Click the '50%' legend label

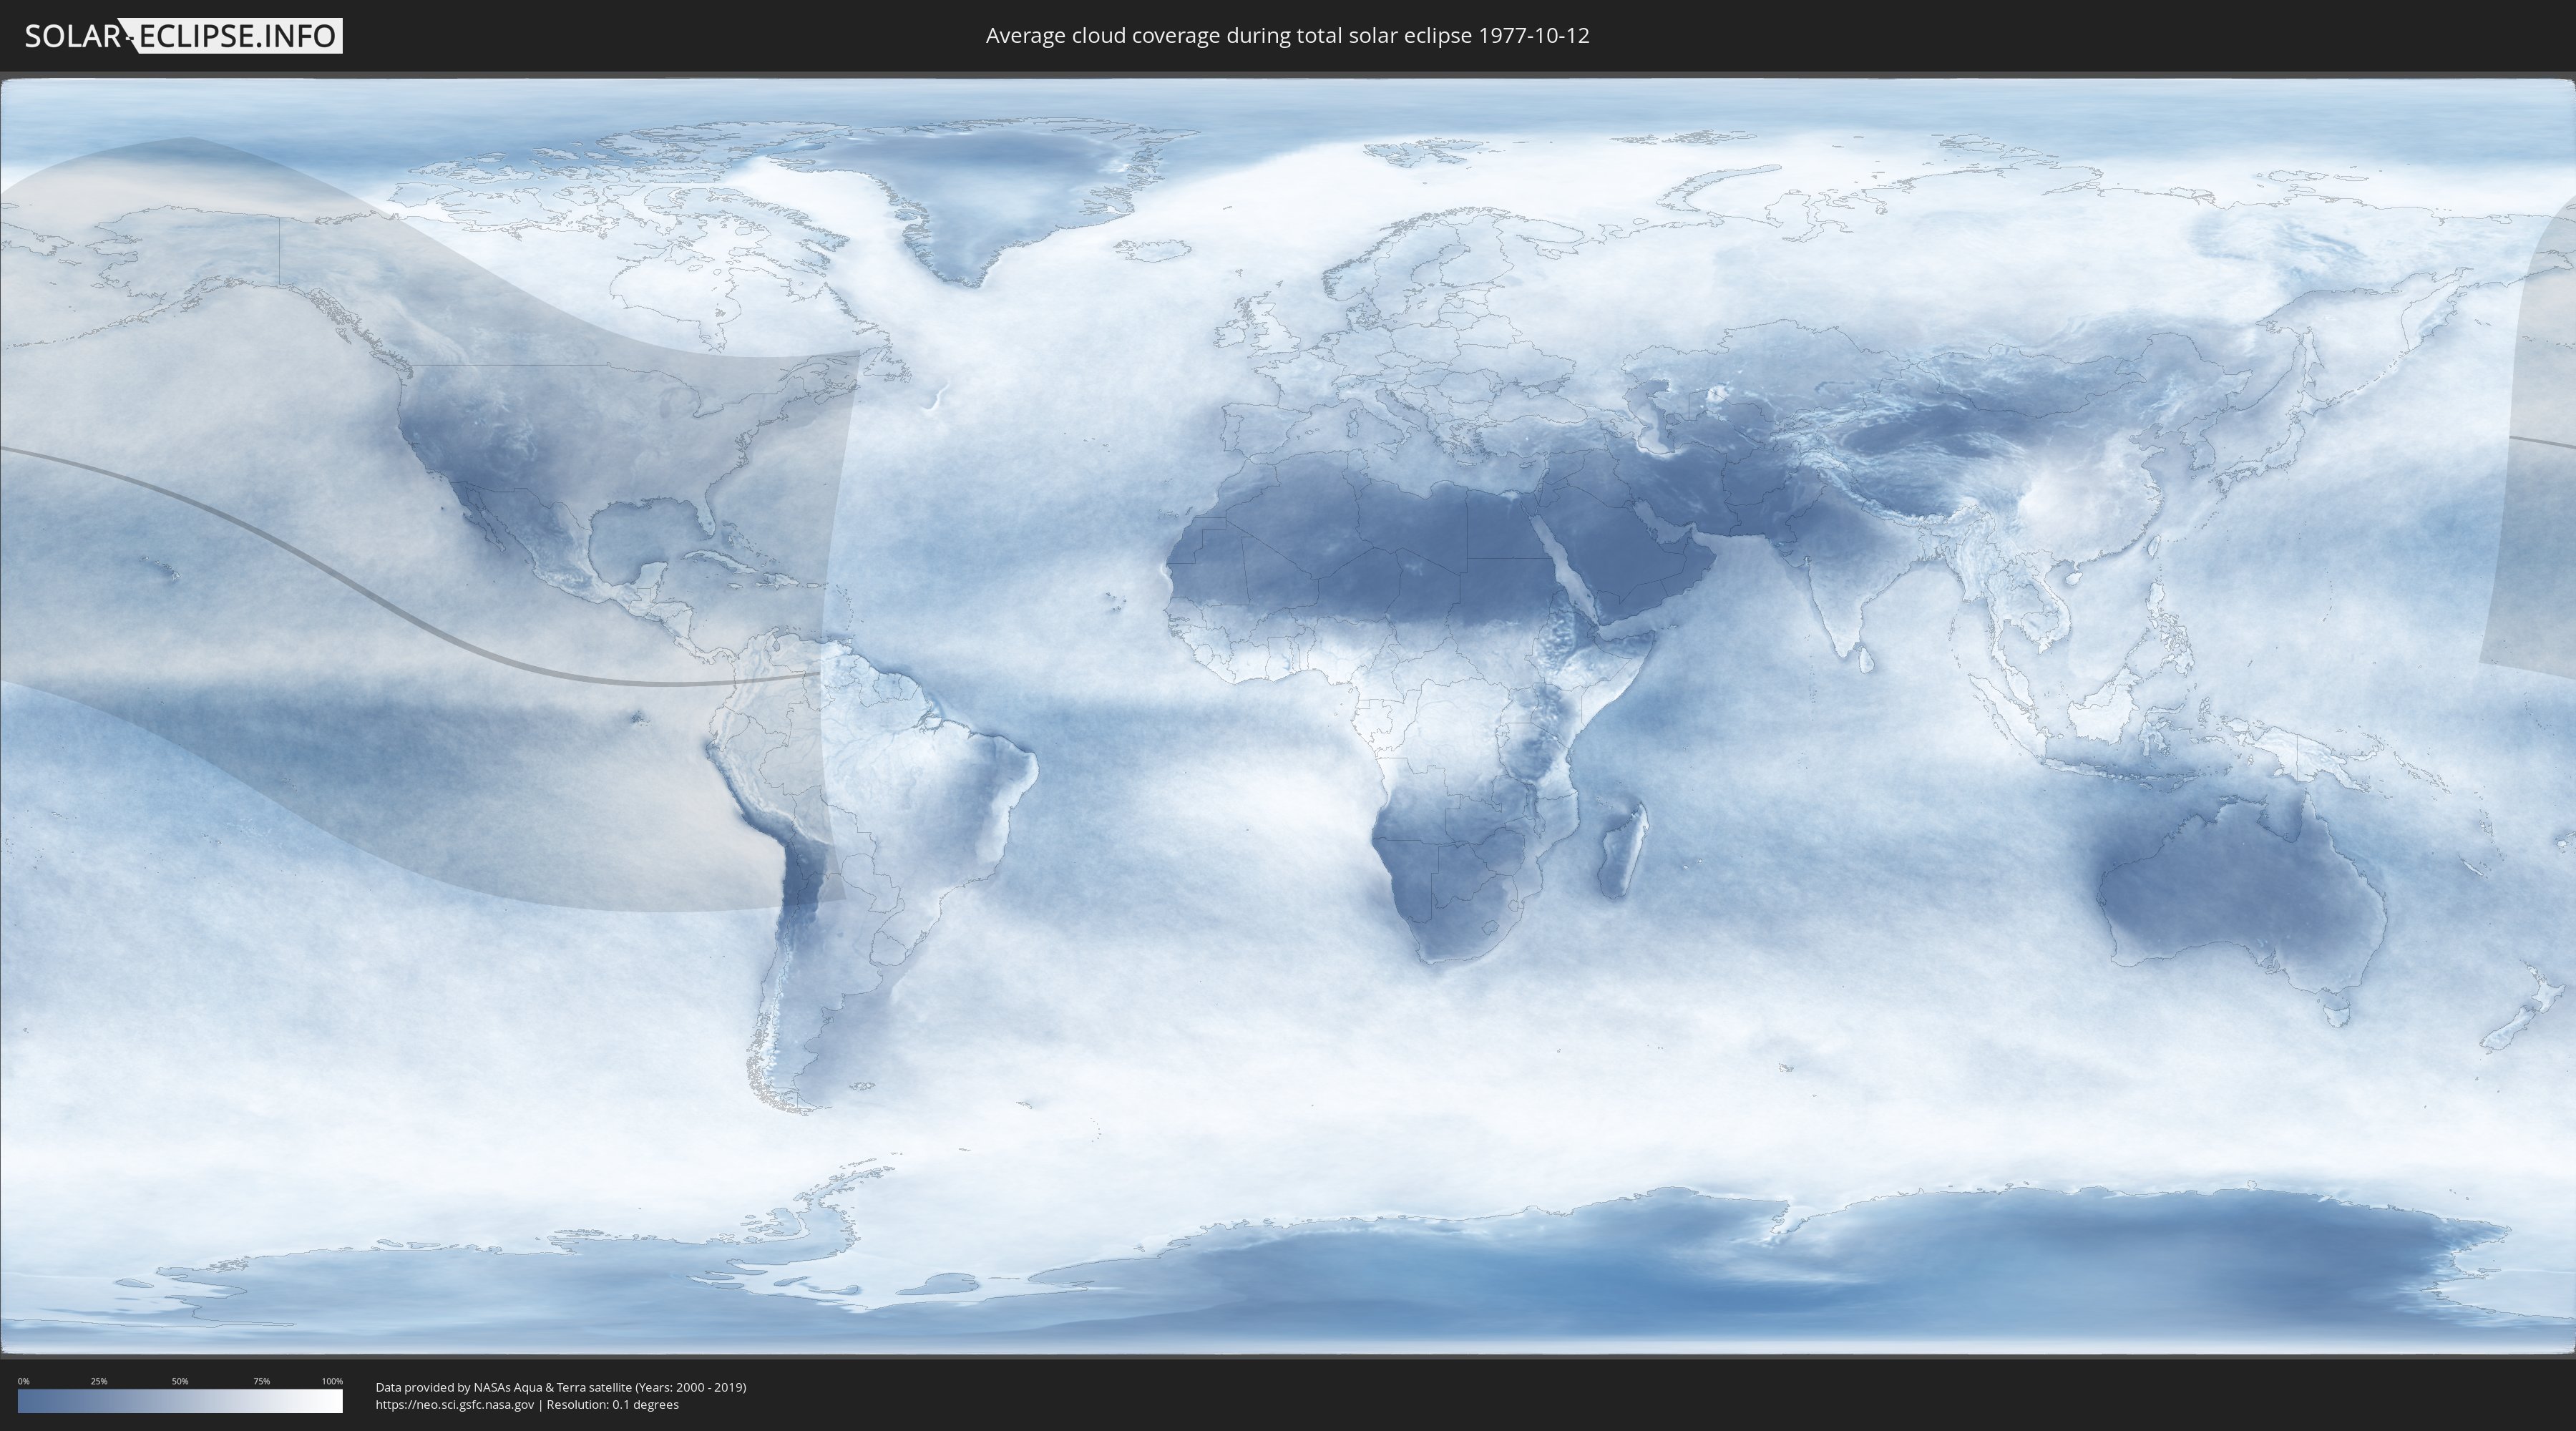click(180, 1381)
